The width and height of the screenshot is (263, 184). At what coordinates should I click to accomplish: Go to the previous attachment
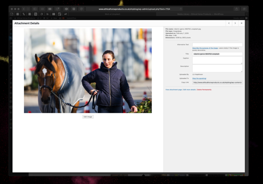(x=229, y=23)
